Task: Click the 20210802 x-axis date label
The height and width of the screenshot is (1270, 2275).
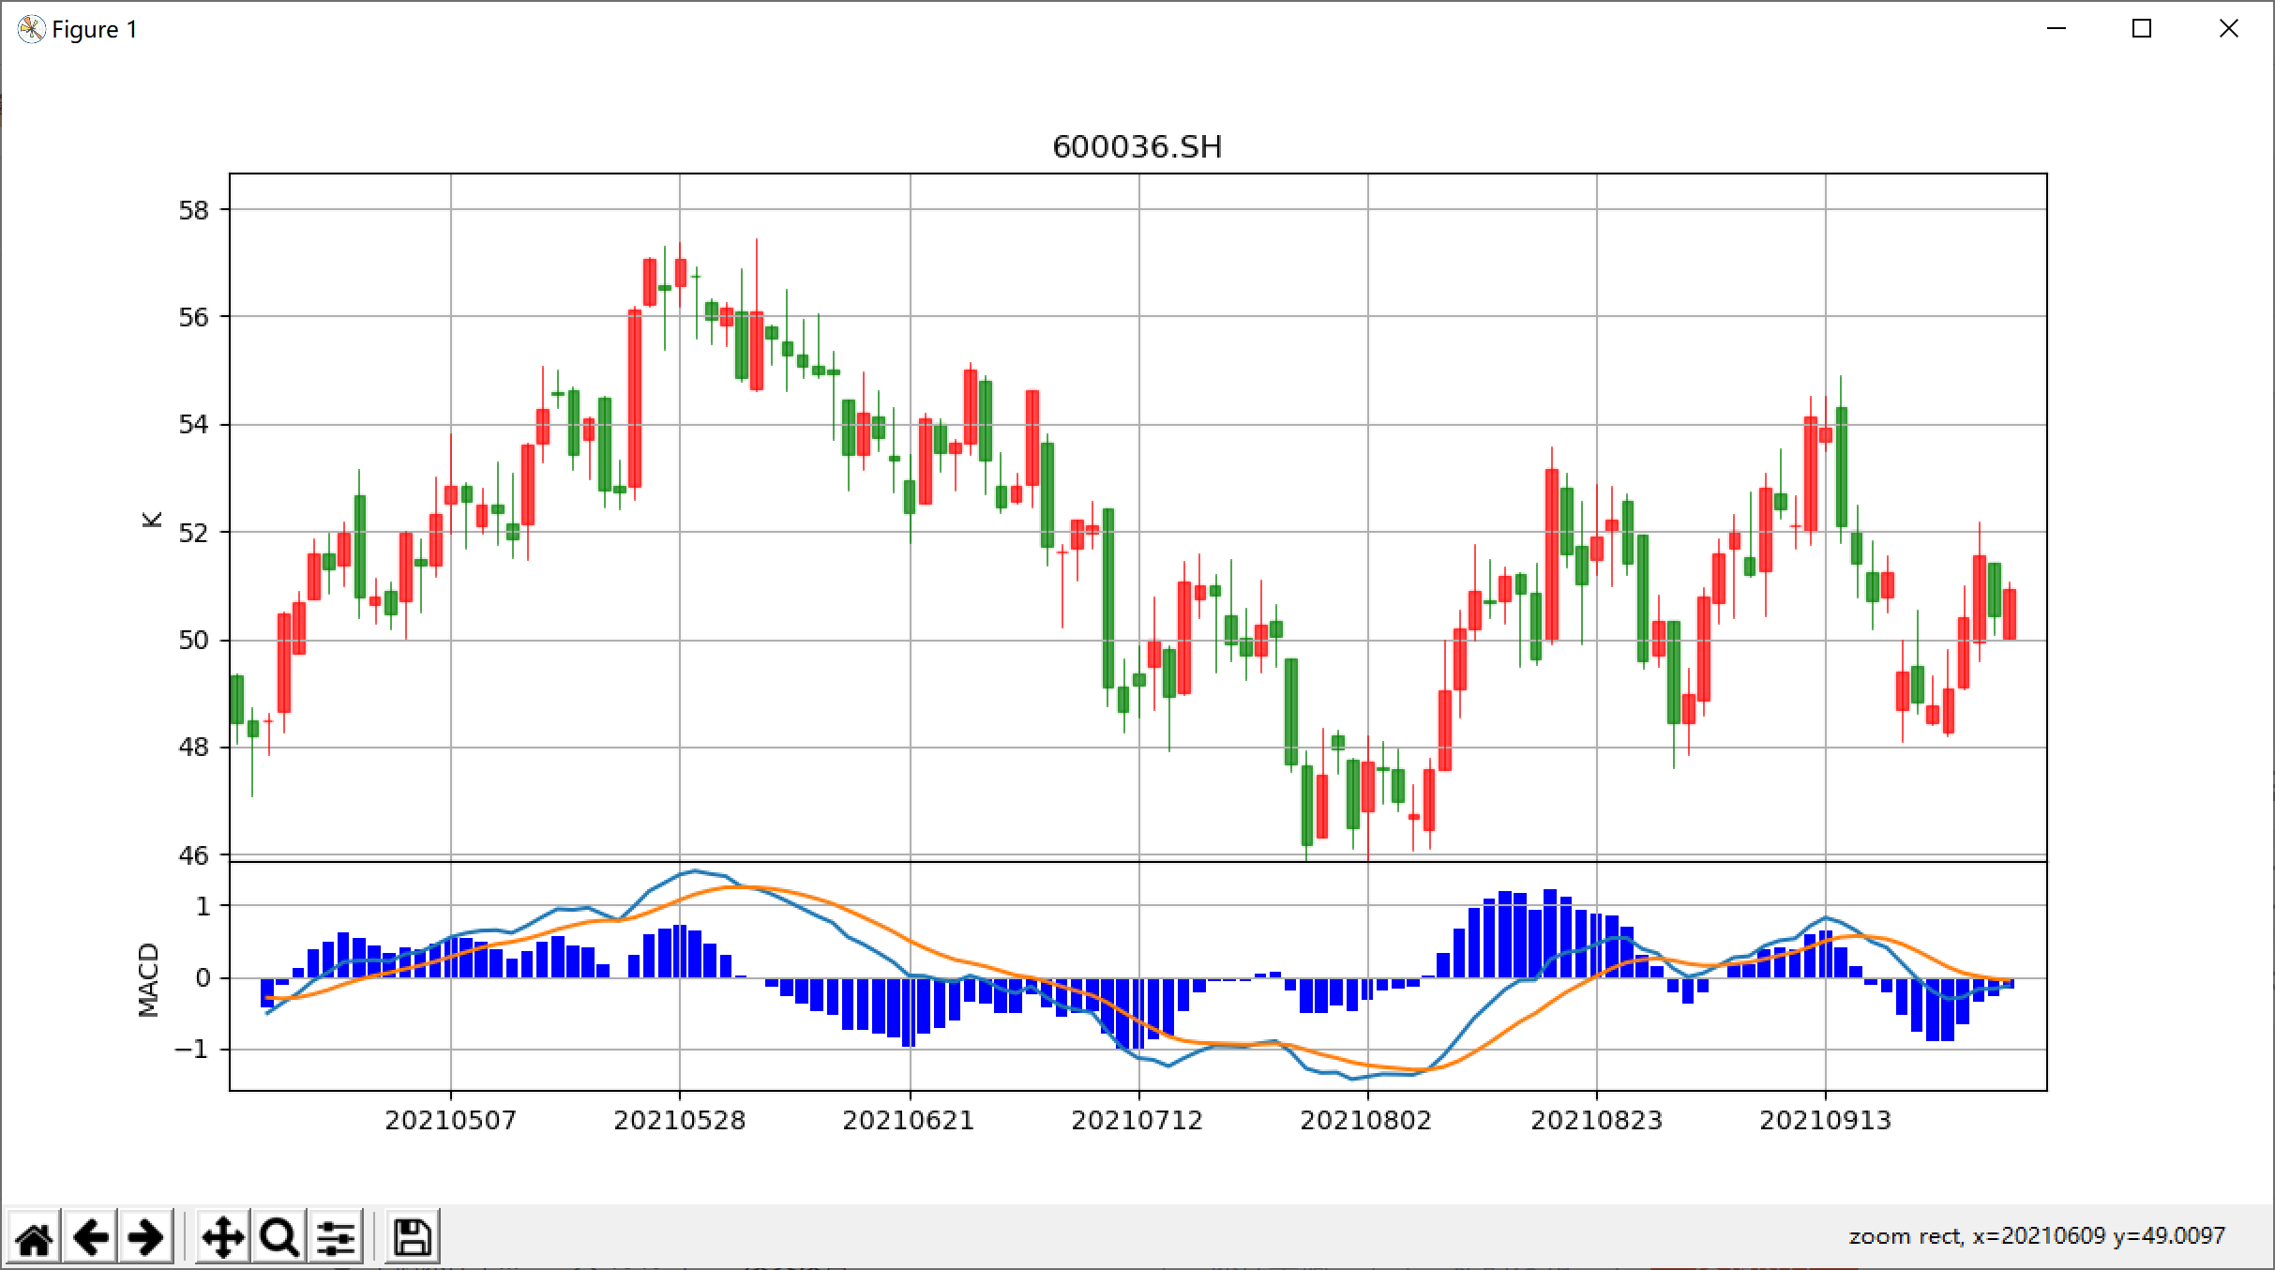Action: click(x=1365, y=1120)
